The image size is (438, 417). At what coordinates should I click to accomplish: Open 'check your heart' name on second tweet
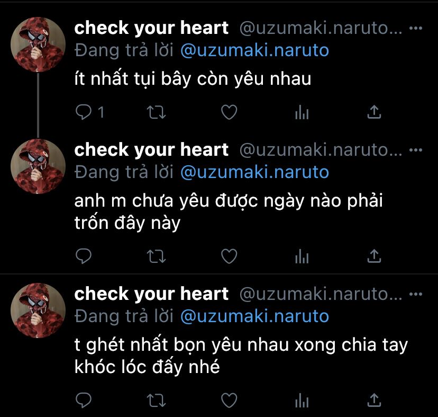pos(151,150)
